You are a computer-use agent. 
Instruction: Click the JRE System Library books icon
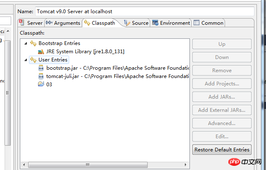point(41,52)
